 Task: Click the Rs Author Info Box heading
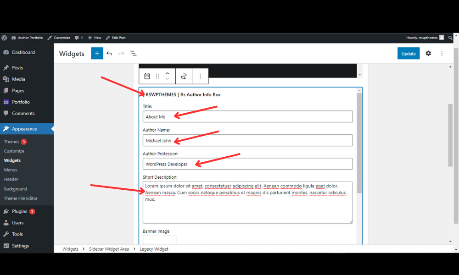click(182, 95)
